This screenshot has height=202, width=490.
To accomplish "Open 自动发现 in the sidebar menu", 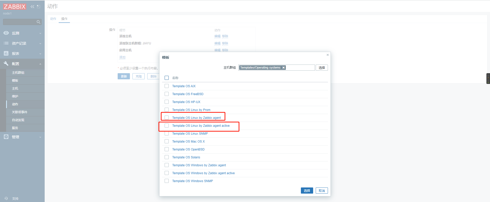I will (x=18, y=120).
